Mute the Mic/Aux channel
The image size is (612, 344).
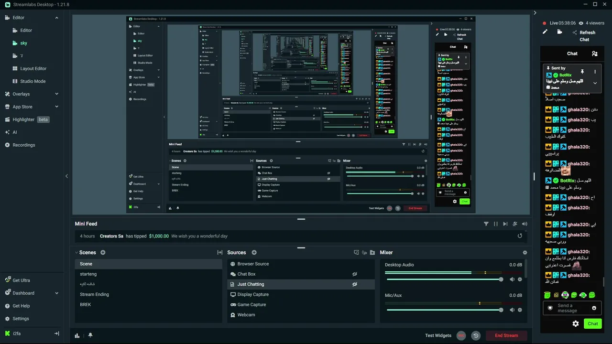[x=512, y=310]
